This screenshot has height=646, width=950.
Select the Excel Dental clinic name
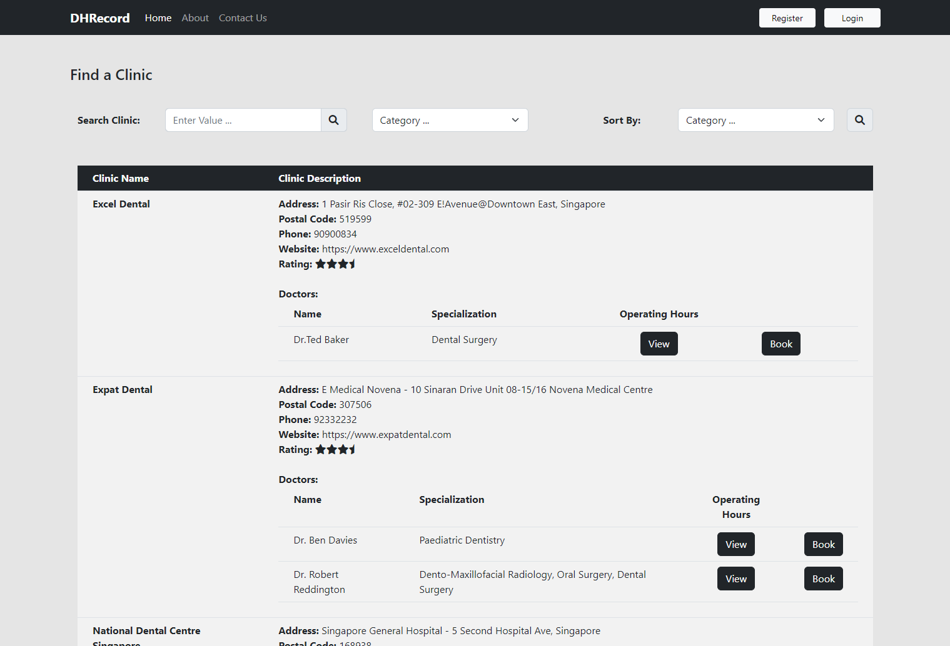(121, 204)
